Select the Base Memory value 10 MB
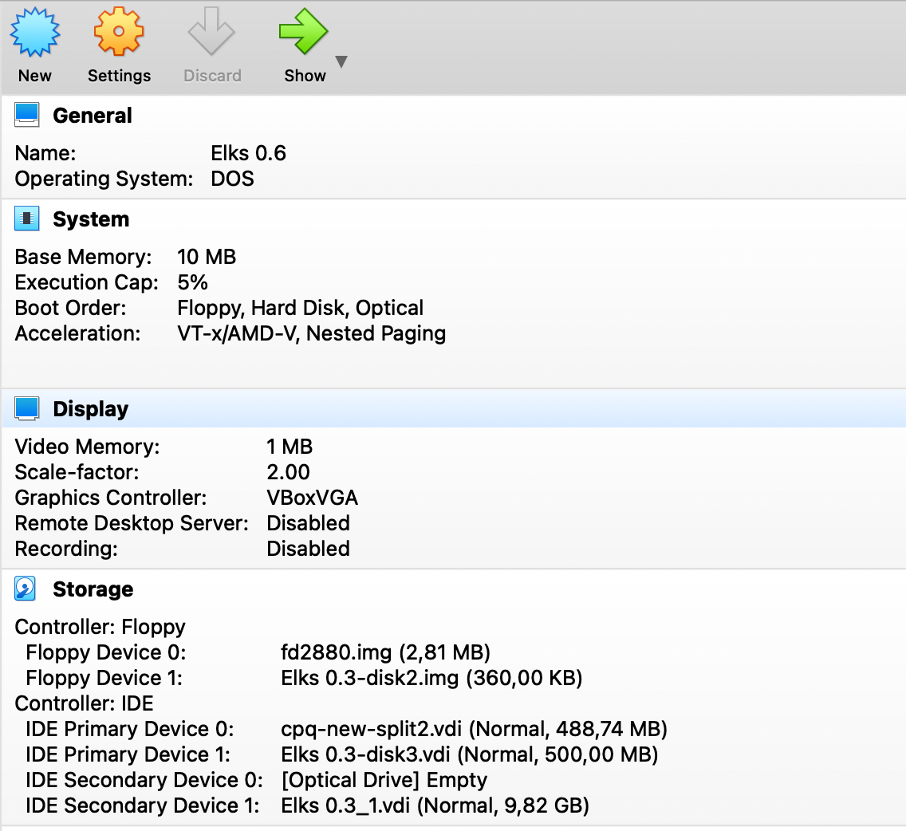 [x=207, y=257]
